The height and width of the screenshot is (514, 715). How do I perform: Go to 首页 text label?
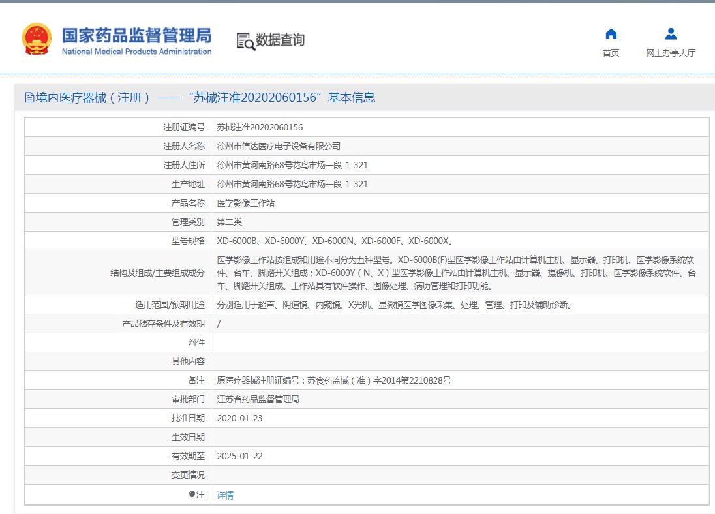click(611, 53)
